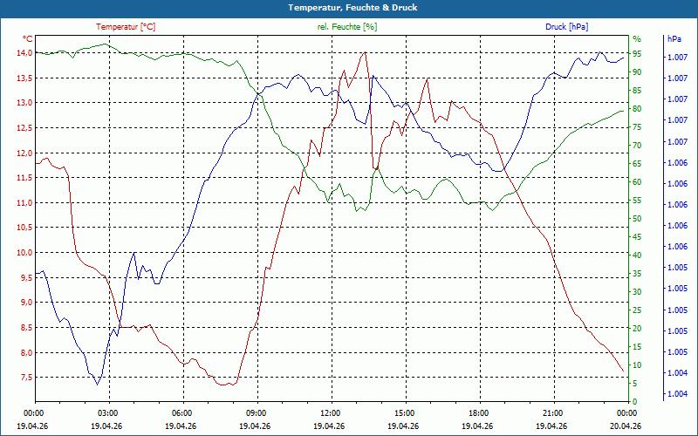
Task: Click the '13,5' temperature axis value
Action: 25,78
